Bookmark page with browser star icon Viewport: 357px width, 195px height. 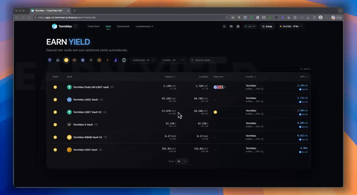click(x=227, y=17)
